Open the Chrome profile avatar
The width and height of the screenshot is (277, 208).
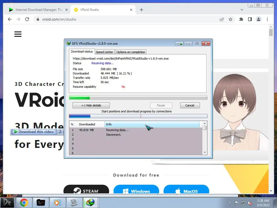tap(258, 19)
